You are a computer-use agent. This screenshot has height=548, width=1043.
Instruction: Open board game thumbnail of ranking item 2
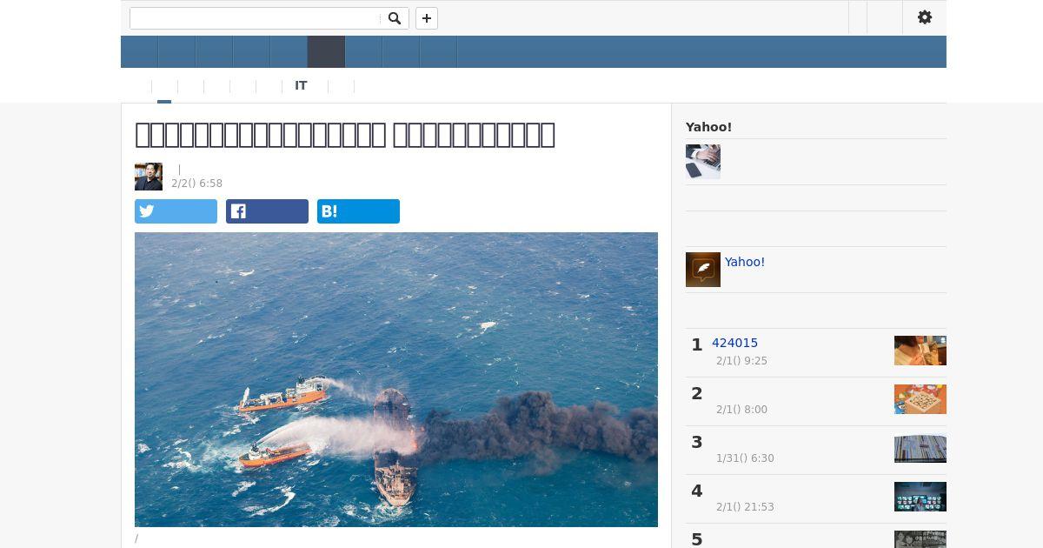[920, 399]
